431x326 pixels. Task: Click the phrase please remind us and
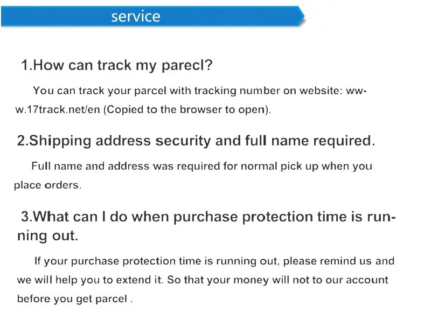pos(339,261)
